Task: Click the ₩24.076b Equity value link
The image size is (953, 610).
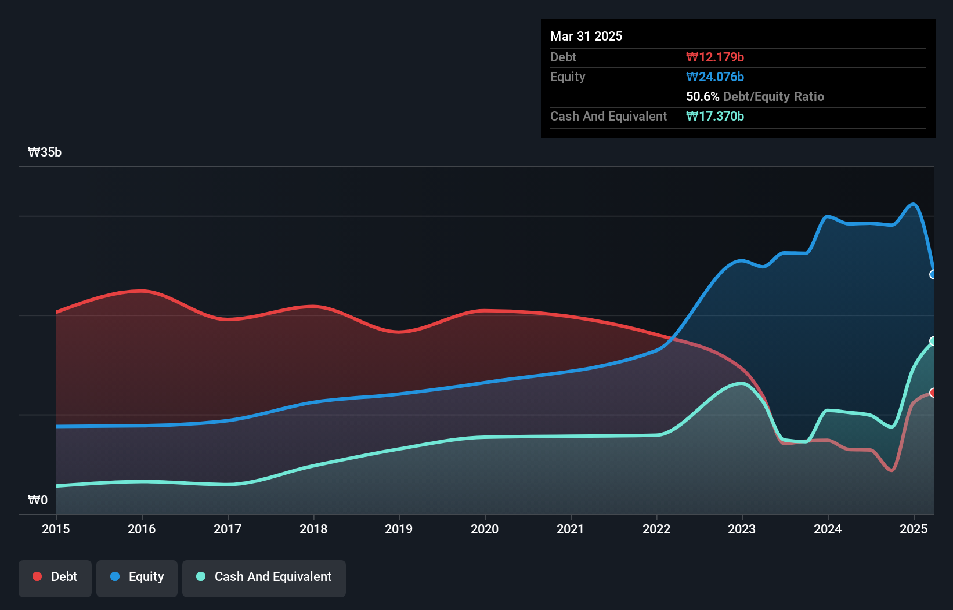Action: point(715,77)
